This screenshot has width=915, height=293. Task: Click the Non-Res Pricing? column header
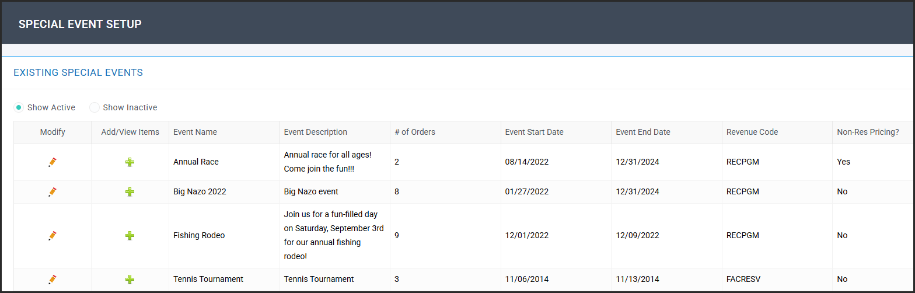[868, 132]
